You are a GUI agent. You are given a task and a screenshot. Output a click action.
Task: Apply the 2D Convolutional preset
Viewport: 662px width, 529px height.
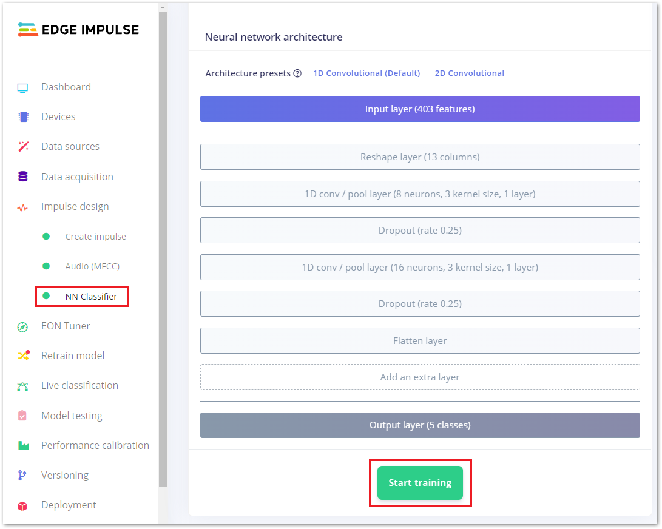coord(469,73)
